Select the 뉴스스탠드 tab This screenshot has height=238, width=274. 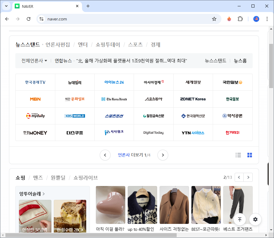(28, 44)
